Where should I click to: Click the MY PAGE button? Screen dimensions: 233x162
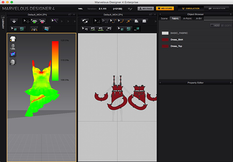click(146, 8)
